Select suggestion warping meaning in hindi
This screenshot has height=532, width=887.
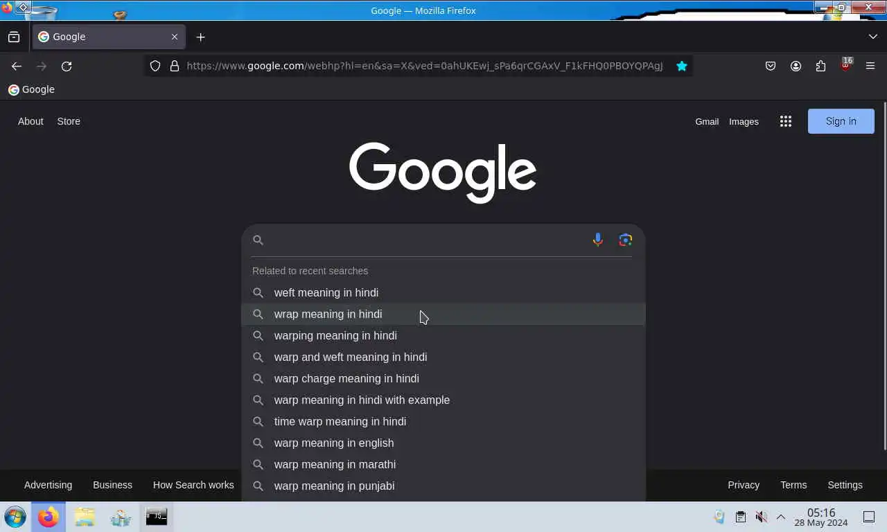click(443, 335)
